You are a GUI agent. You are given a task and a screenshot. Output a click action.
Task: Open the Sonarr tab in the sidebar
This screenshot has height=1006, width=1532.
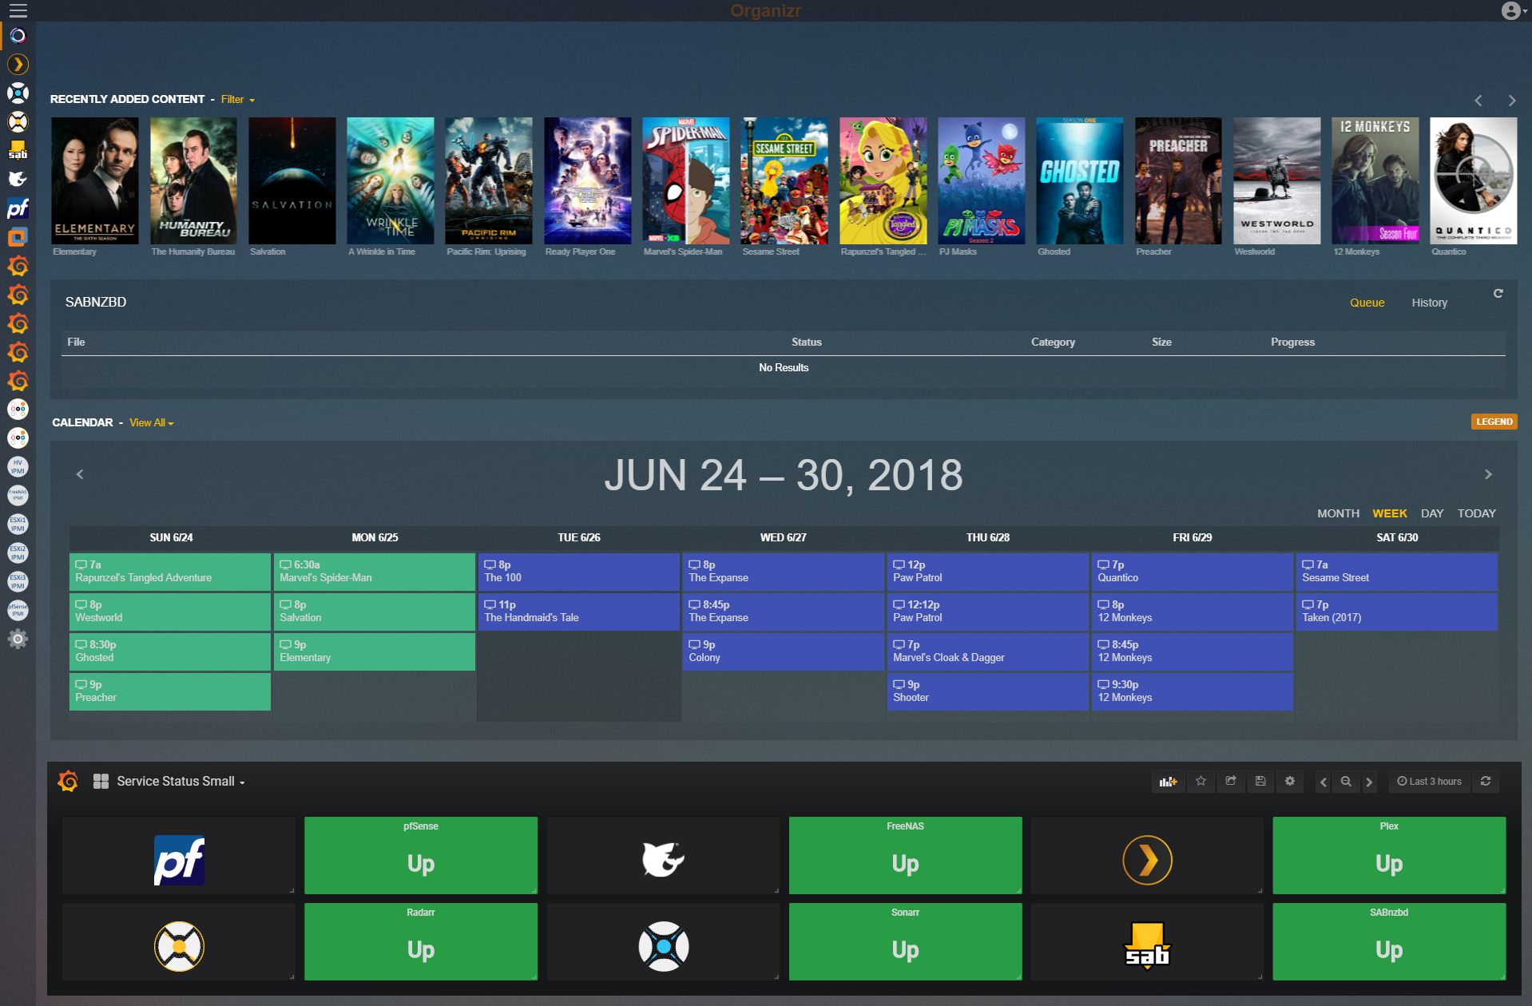[x=18, y=93]
